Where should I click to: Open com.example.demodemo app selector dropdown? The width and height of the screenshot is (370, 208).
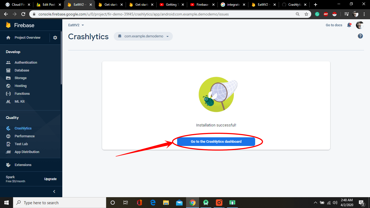(143, 36)
